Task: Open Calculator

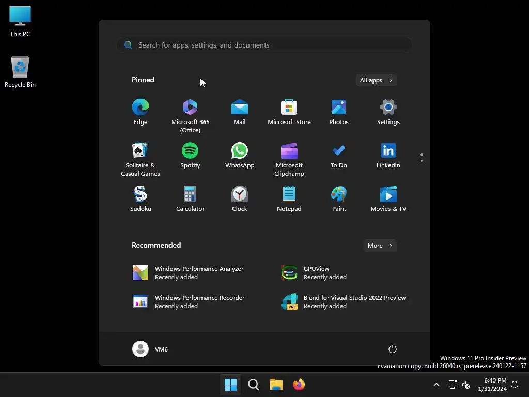Action: 190,199
